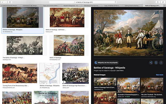
Task: Close the Cultural Diversity Presen... tab
Action: click(x=1, y=6)
